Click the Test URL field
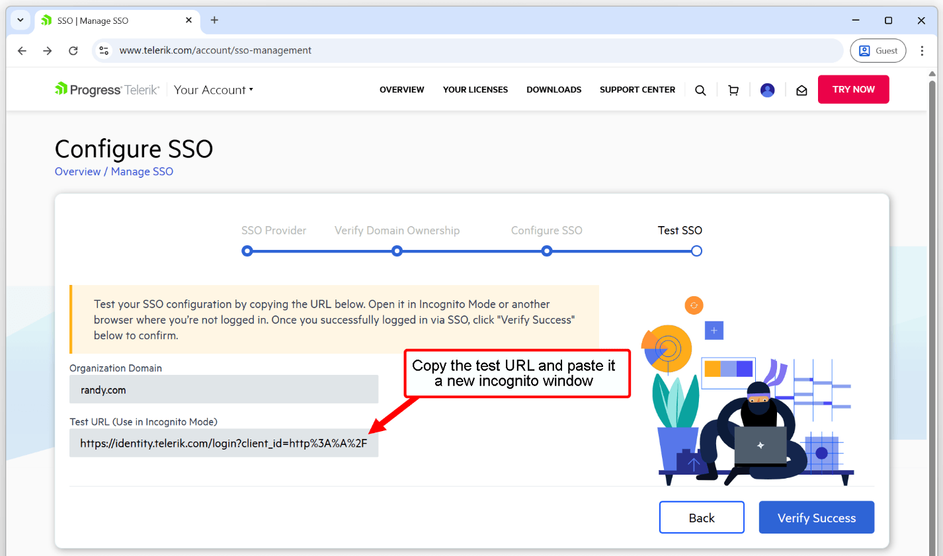The height and width of the screenshot is (556, 943). [x=224, y=443]
